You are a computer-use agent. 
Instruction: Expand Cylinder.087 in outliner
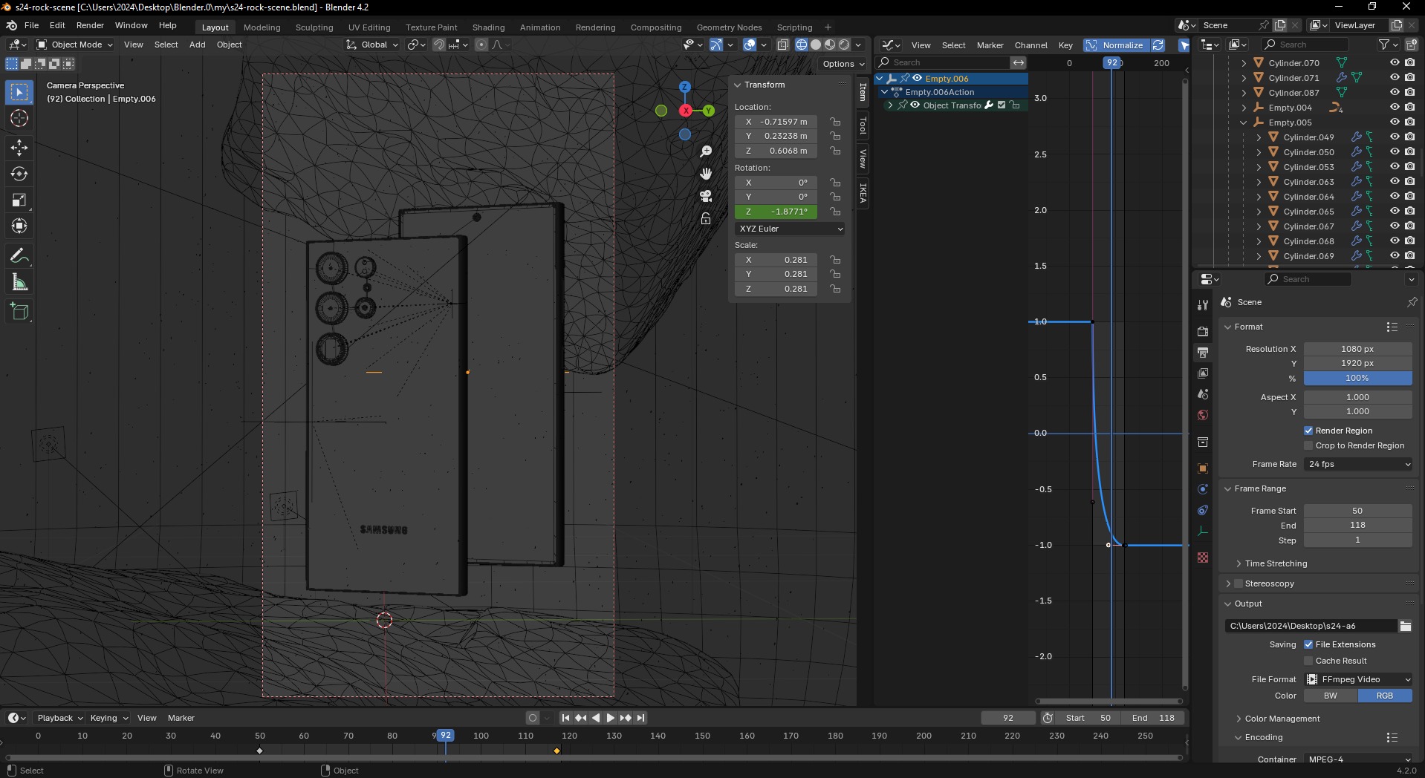pos(1244,93)
